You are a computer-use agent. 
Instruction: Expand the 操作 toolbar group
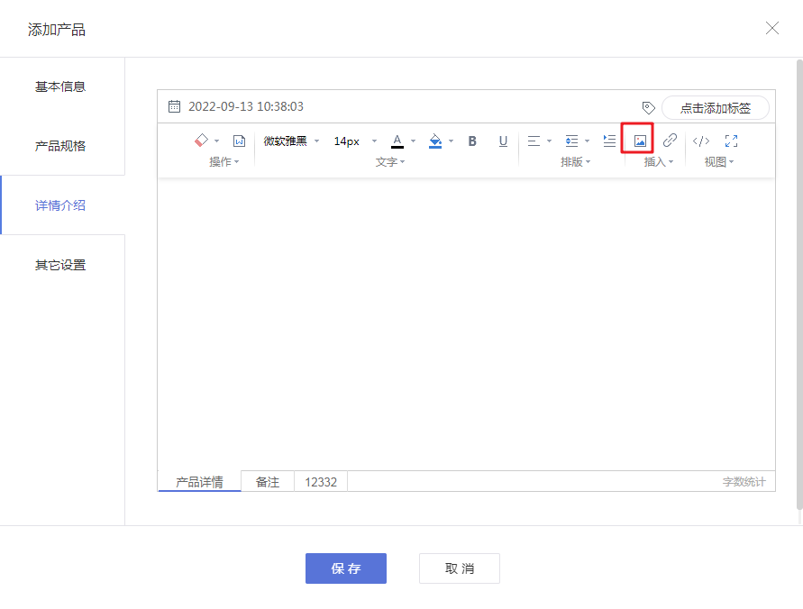224,162
